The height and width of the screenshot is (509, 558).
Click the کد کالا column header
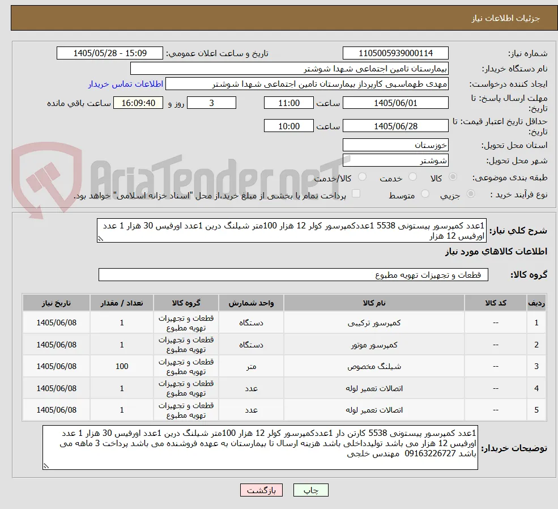pos(495,303)
